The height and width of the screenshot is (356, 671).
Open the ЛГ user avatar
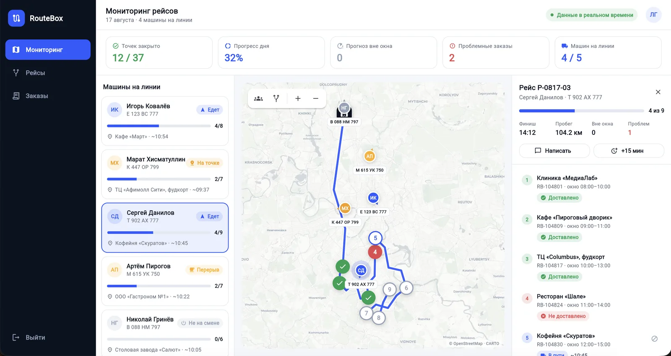(653, 15)
